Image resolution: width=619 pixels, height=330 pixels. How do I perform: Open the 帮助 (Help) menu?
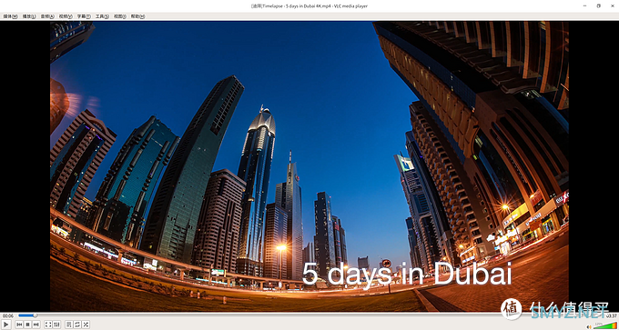[137, 16]
